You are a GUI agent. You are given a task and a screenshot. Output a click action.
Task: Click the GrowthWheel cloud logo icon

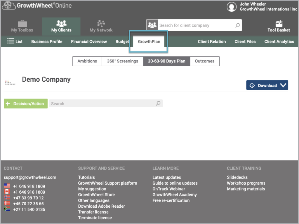click(x=9, y=6)
